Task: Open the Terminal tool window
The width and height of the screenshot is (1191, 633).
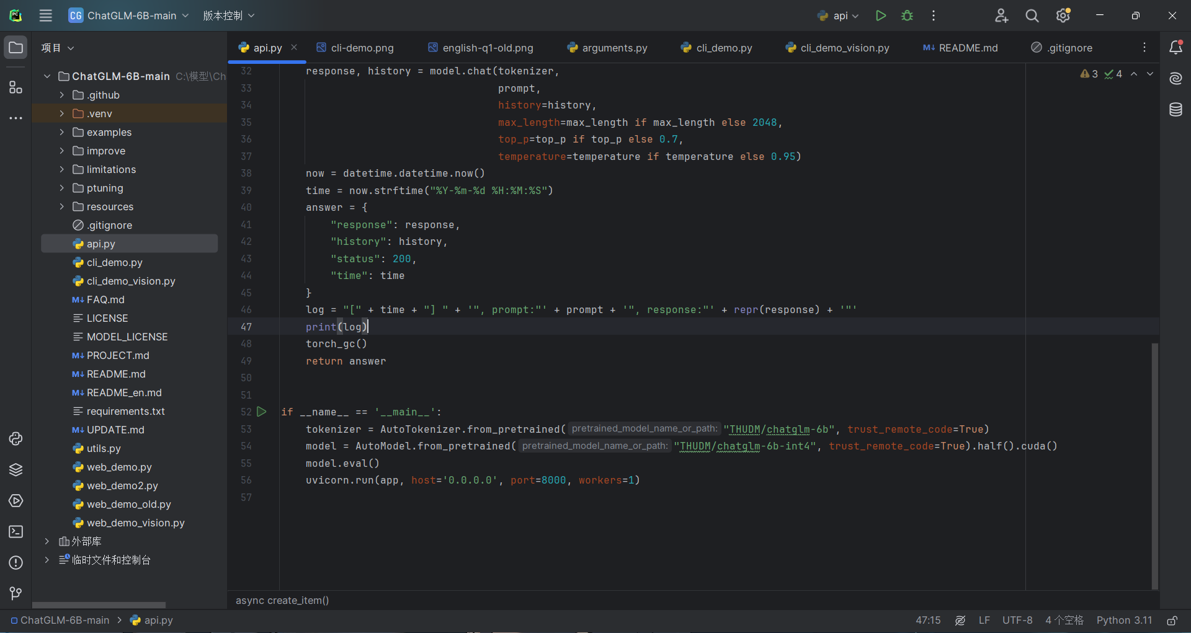Action: click(16, 532)
